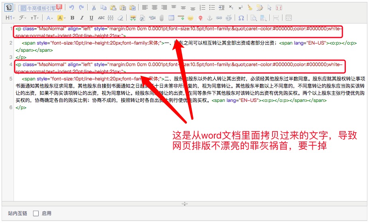The image size is (369, 223).
Task: Click the editor bottom resize handle
Action: (184, 204)
